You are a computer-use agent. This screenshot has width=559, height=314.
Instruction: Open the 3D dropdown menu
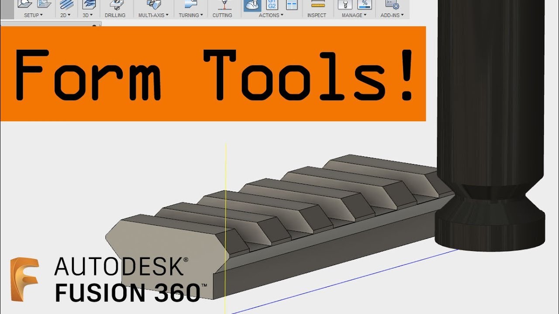tap(88, 15)
